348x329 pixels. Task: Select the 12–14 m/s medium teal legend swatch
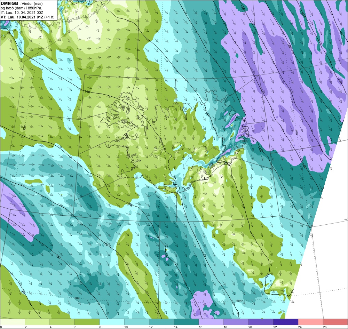(x=161, y=321)
